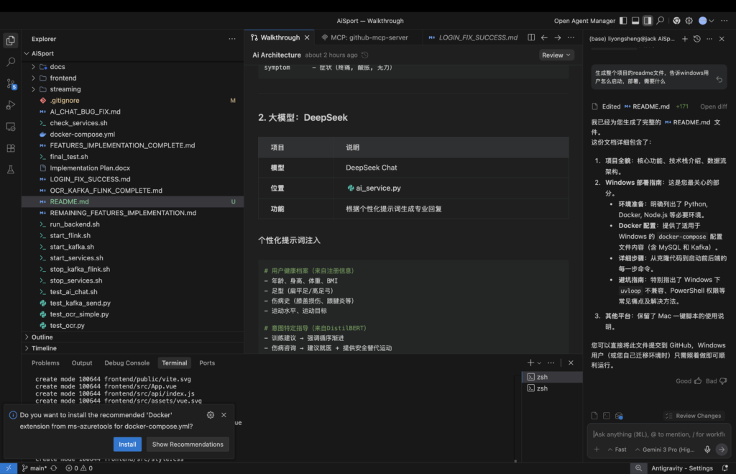
Task: Close the Walkthrough tab
Action: pyautogui.click(x=307, y=37)
